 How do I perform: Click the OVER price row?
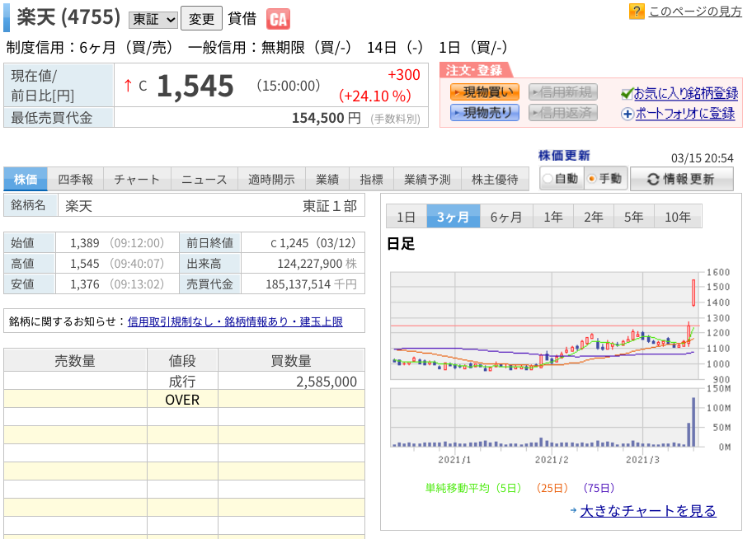(x=182, y=400)
